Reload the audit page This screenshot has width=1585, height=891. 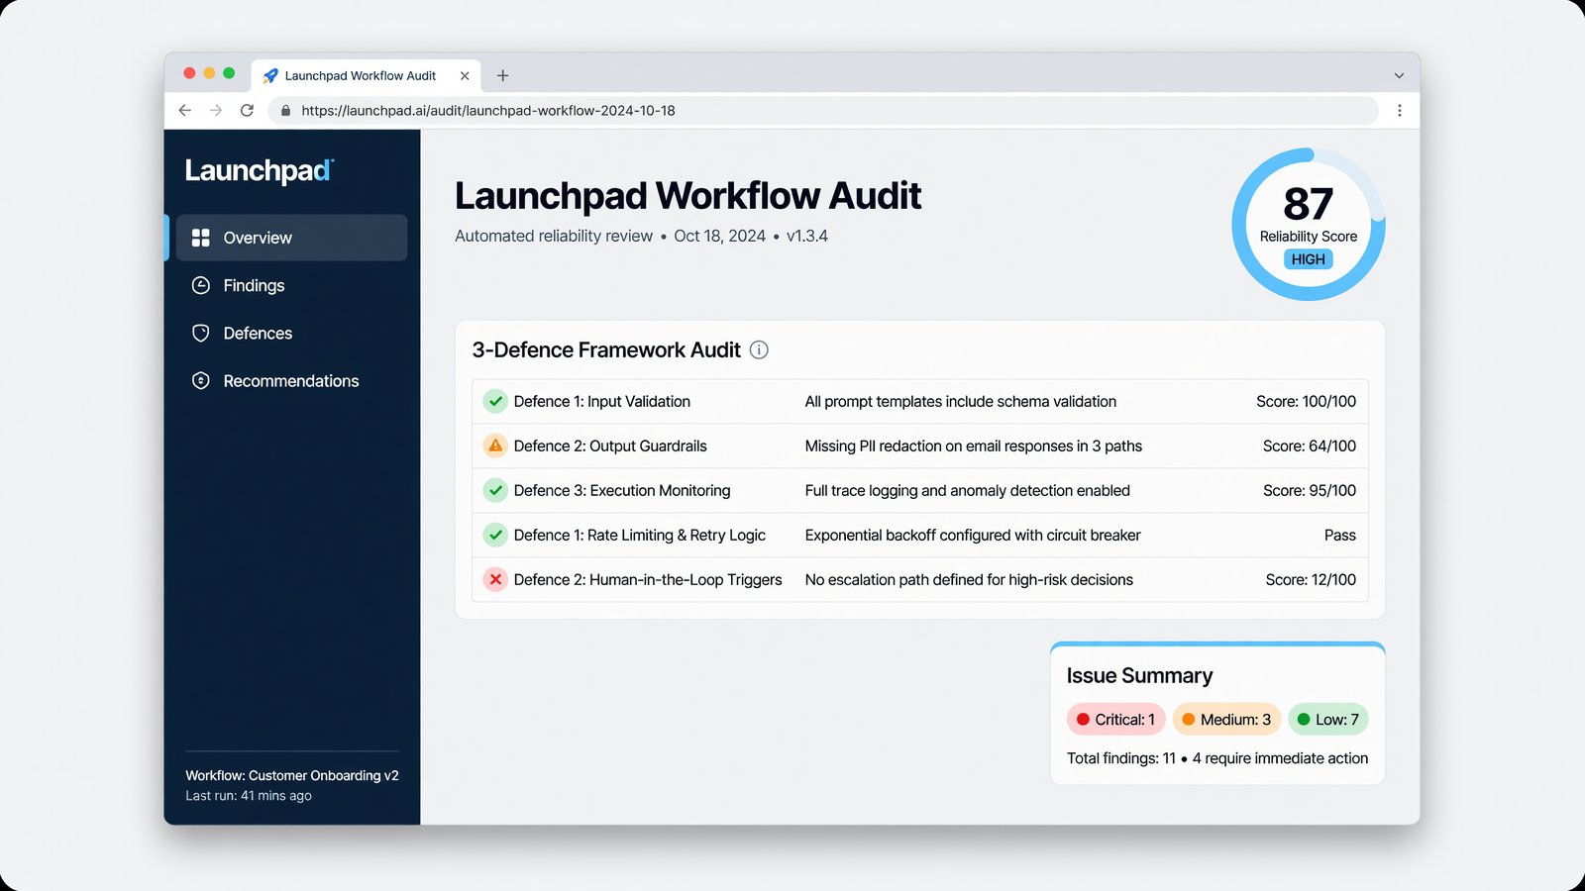click(x=248, y=110)
